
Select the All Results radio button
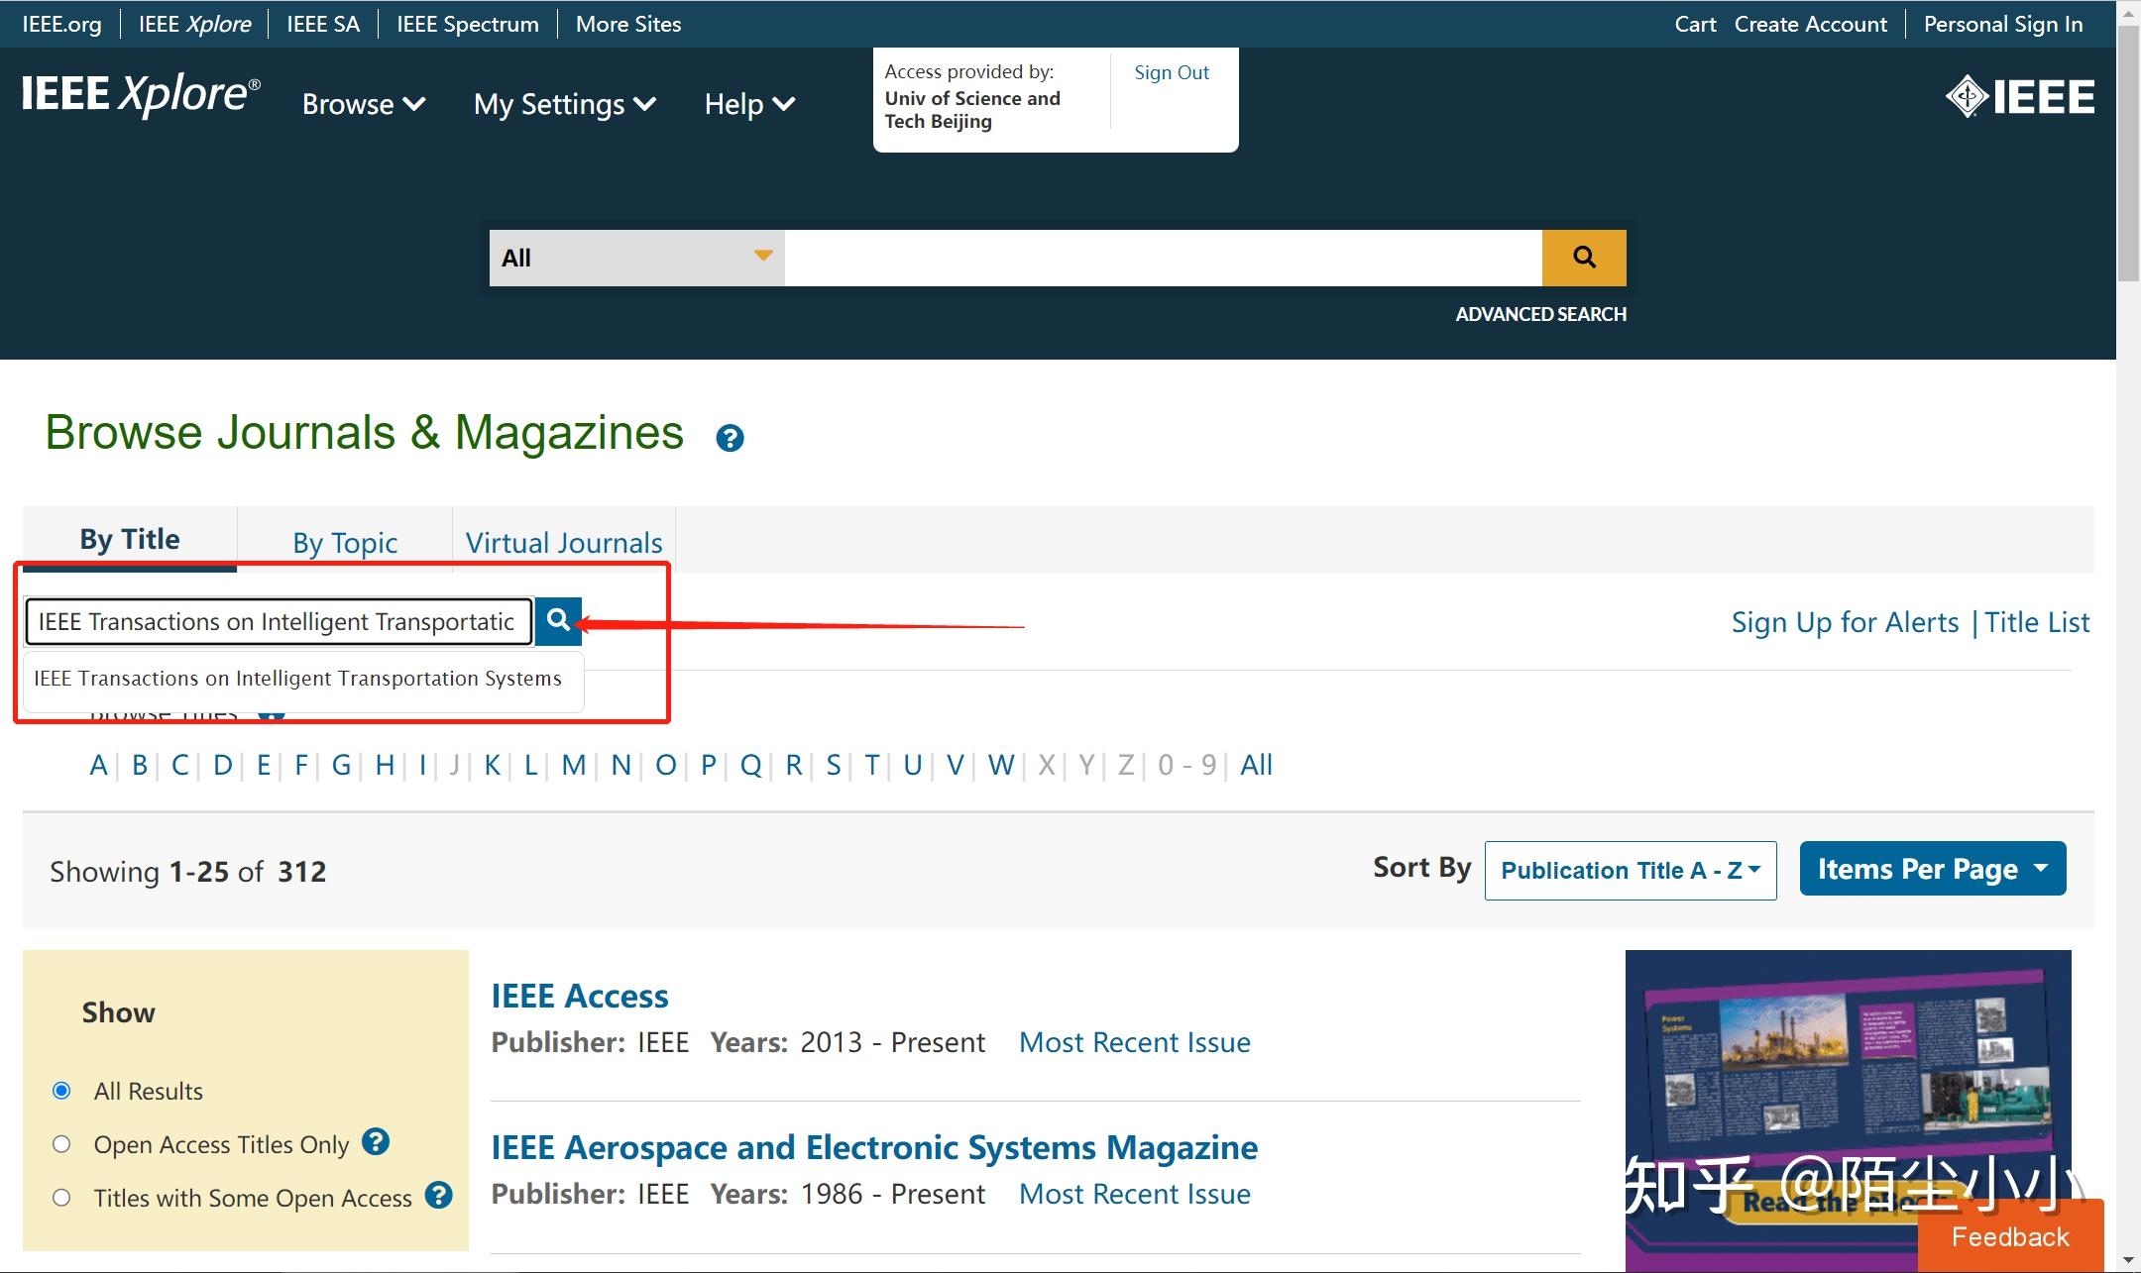pos(61,1091)
